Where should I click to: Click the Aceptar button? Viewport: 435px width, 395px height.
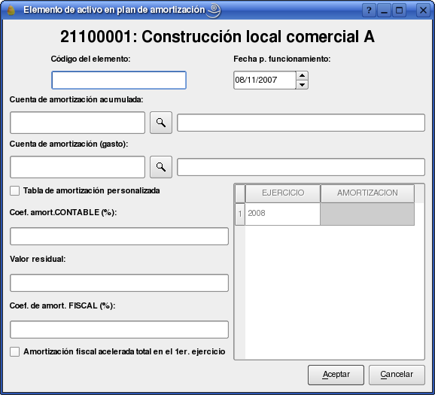(336, 375)
